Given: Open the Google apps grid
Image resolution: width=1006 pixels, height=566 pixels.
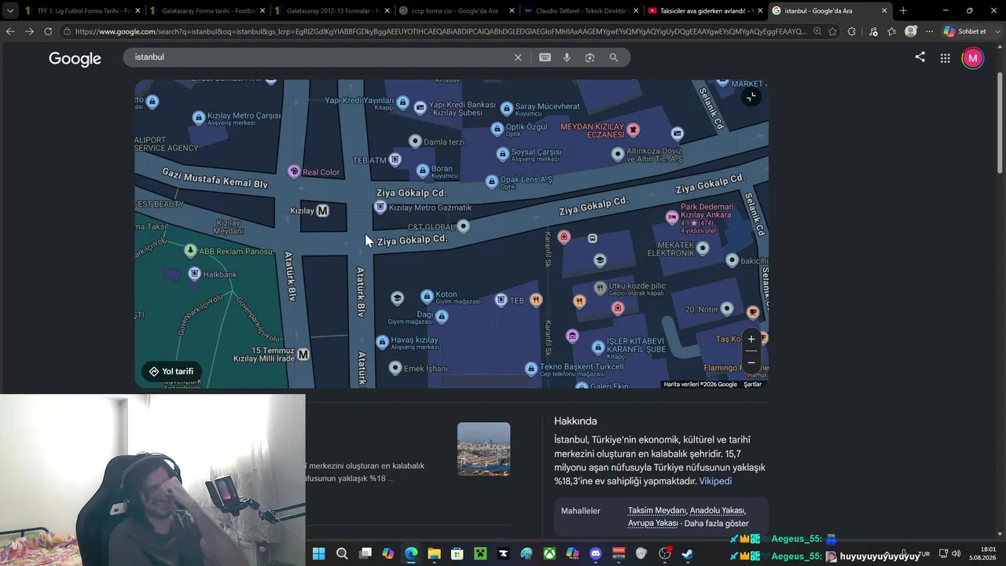Looking at the screenshot, I should point(945,58).
